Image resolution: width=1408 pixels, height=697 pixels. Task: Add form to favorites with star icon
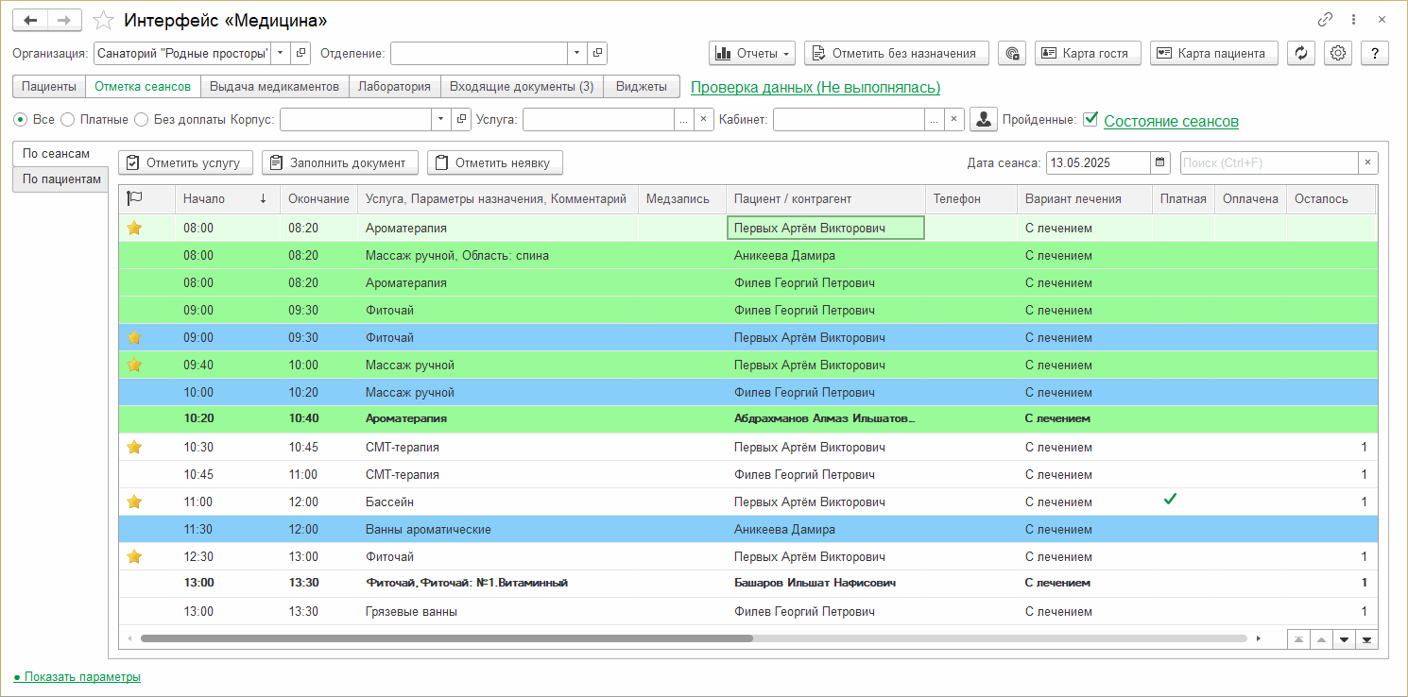click(105, 20)
